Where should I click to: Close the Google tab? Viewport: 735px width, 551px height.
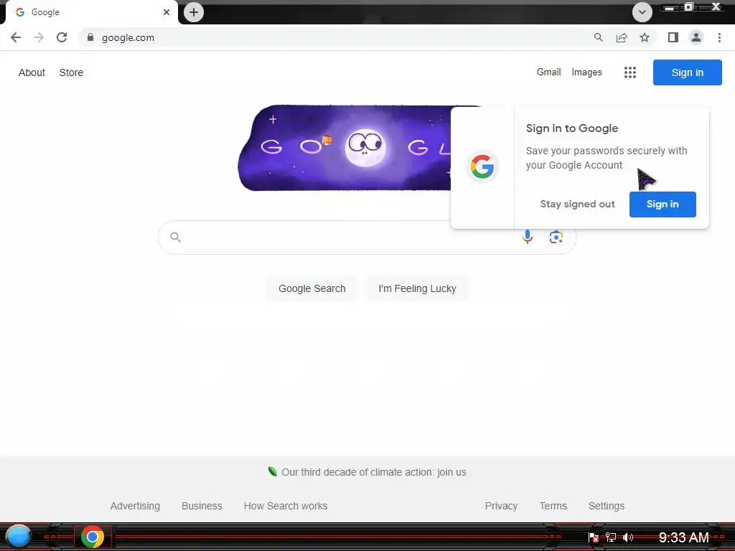pos(167,12)
